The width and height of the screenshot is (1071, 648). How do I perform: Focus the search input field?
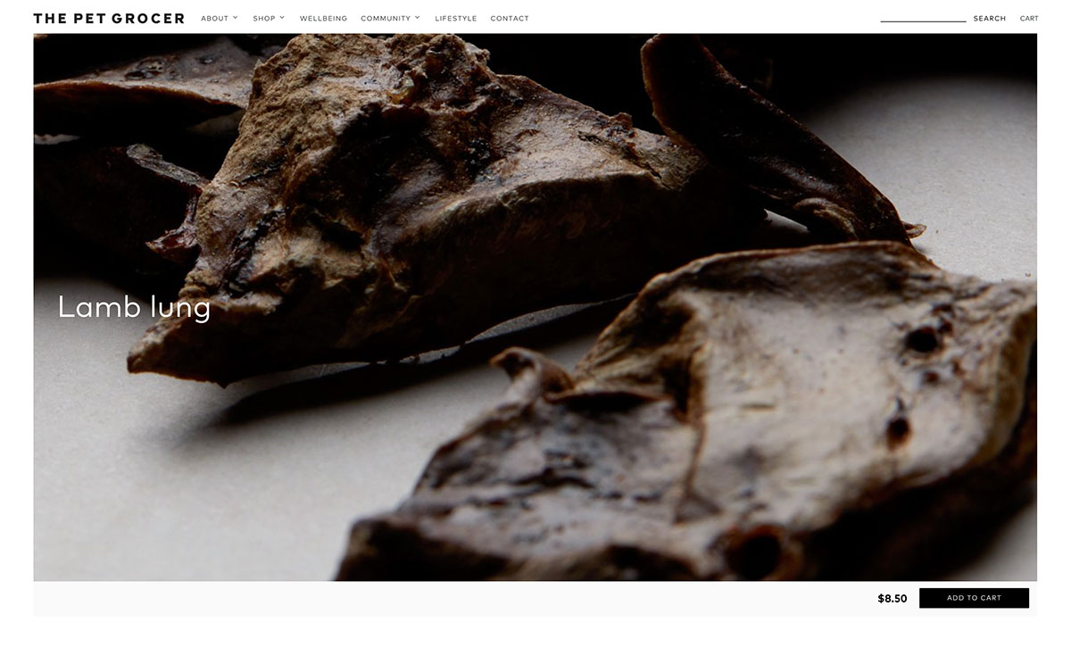[923, 17]
